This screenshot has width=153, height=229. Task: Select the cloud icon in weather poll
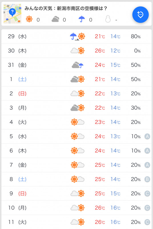pos(55,19)
